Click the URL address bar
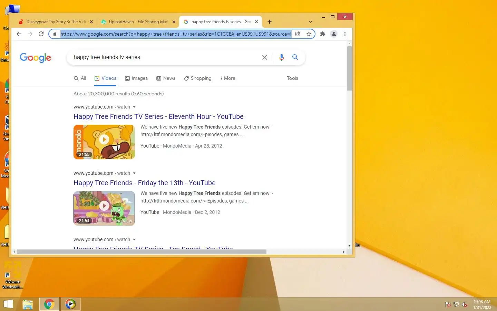 point(176,34)
